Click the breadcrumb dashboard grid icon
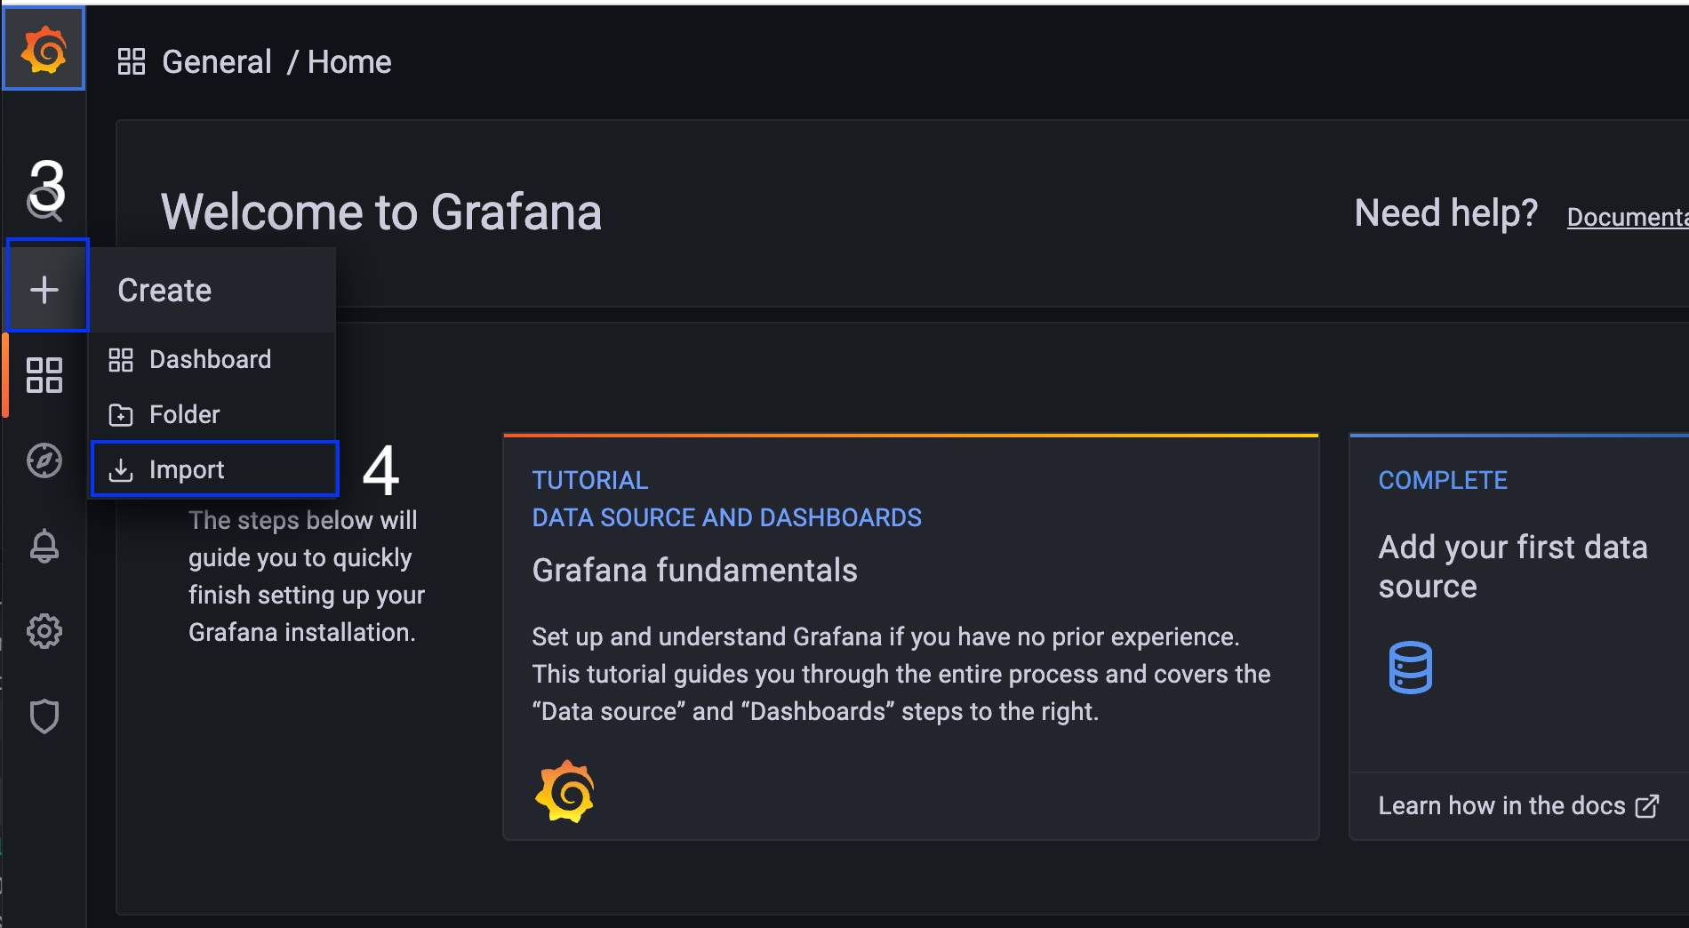Viewport: 1689px width, 928px height. click(x=132, y=61)
